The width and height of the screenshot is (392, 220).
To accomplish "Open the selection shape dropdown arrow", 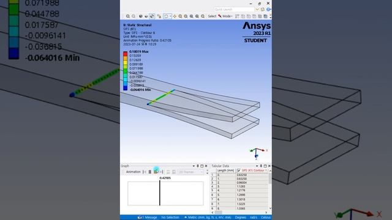I will point(170,16).
